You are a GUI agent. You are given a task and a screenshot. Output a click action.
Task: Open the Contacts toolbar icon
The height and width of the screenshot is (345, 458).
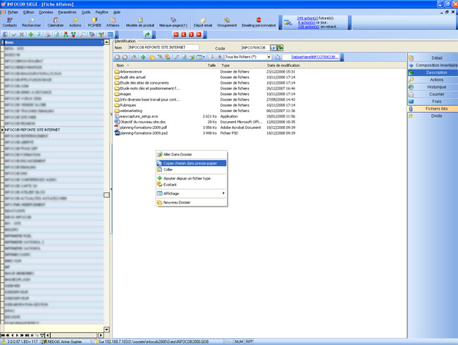[x=10, y=23]
